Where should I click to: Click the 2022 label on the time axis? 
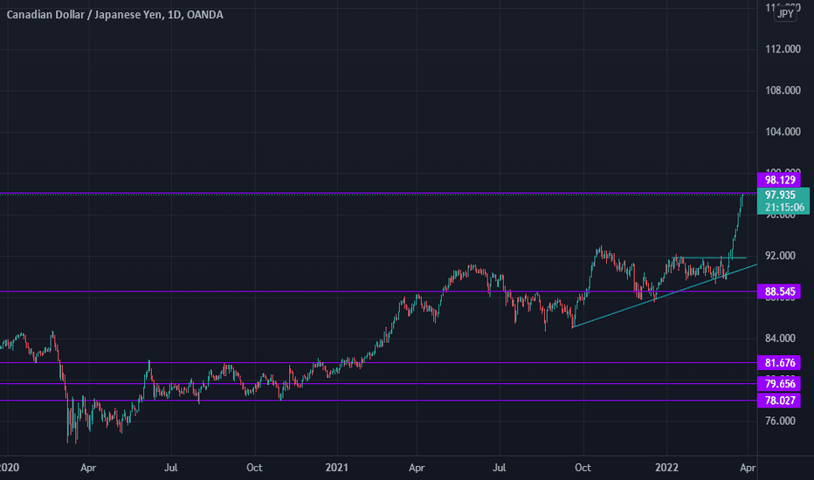[666, 468]
